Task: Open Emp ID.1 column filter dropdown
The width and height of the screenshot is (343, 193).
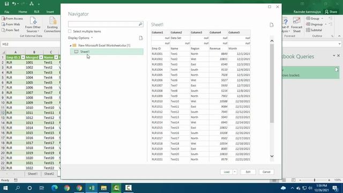Action: pyautogui.click(x=23, y=57)
